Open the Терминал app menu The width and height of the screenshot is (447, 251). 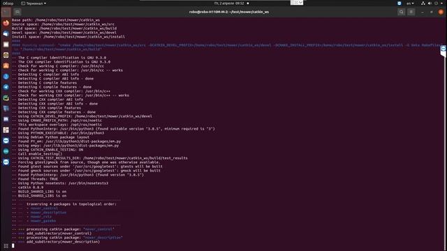pyautogui.click(x=34, y=3)
